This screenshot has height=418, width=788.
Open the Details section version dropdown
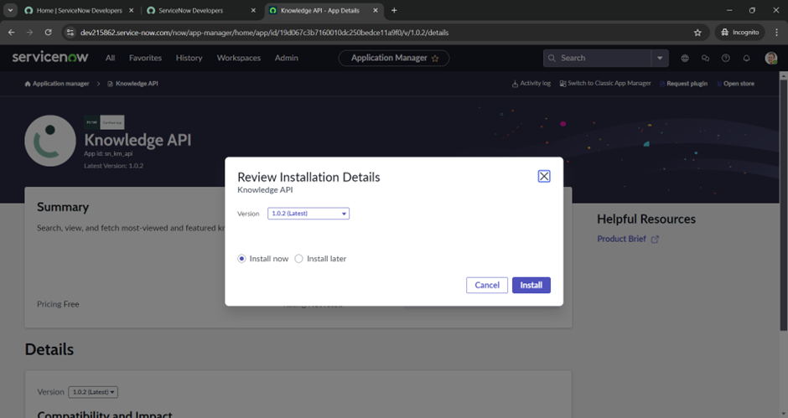(93, 392)
